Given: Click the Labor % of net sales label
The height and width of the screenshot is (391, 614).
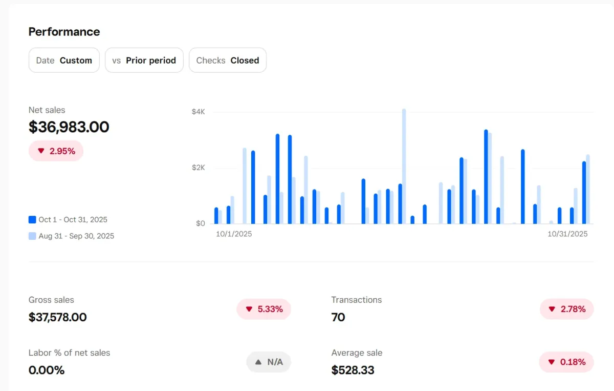Looking at the screenshot, I should [x=70, y=353].
